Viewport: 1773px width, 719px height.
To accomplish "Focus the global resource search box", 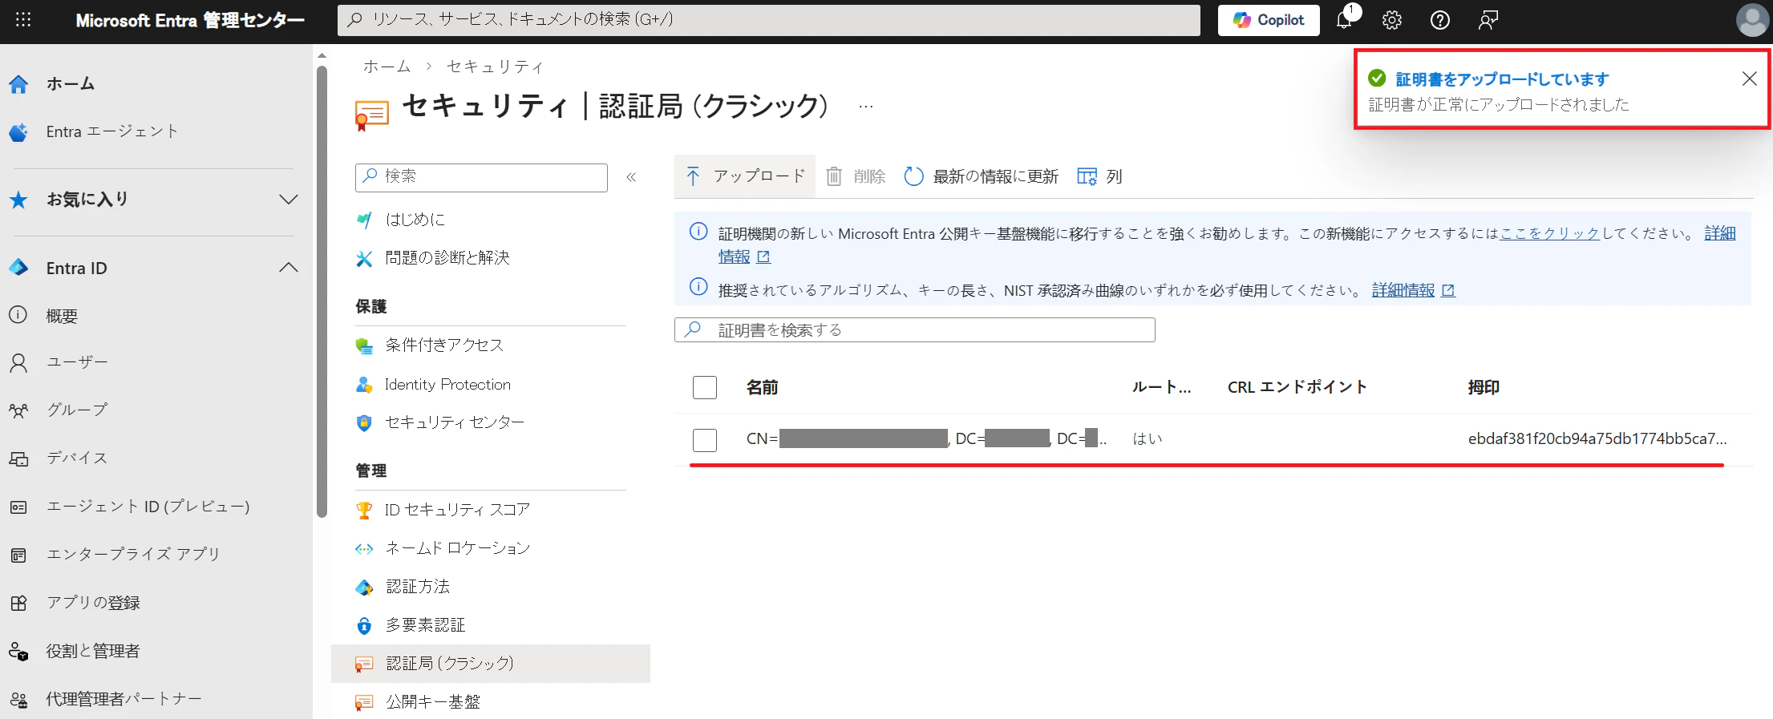I will [769, 20].
